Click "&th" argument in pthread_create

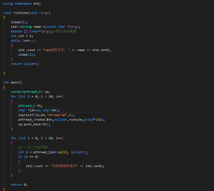49,120
